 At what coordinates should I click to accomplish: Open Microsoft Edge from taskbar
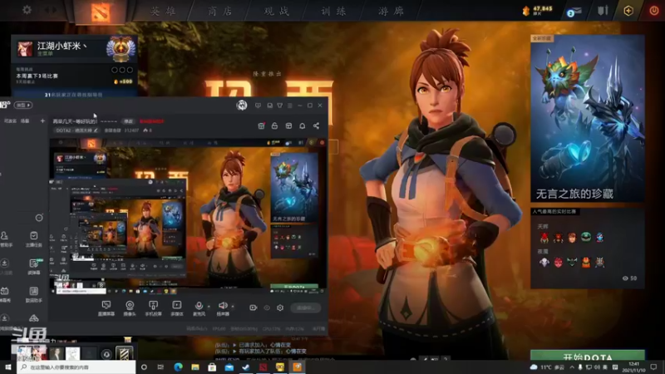pos(178,367)
